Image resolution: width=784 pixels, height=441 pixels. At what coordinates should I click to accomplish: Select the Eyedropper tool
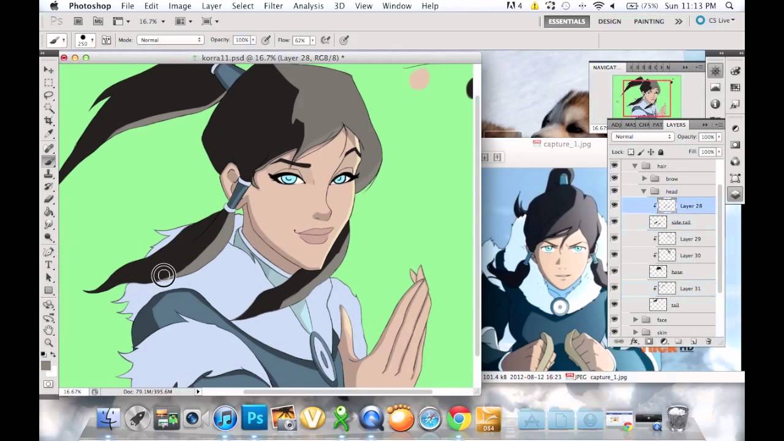pos(48,134)
